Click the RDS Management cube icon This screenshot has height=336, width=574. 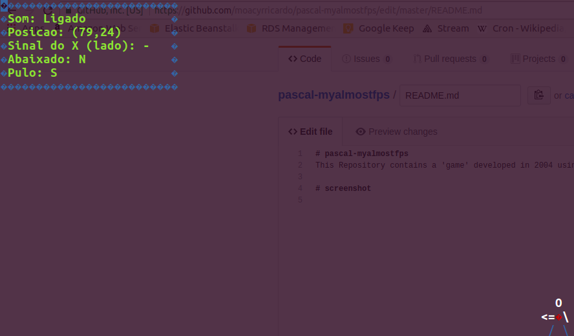point(251,28)
